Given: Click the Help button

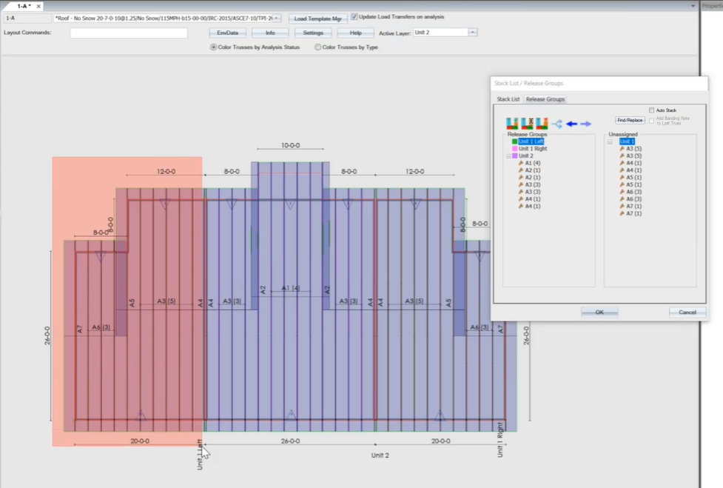Looking at the screenshot, I should pos(355,33).
